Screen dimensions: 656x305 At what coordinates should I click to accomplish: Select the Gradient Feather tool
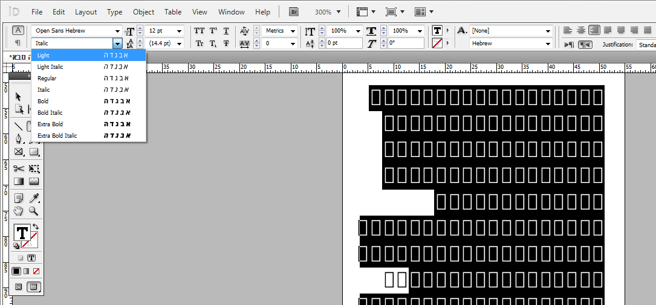(34, 181)
